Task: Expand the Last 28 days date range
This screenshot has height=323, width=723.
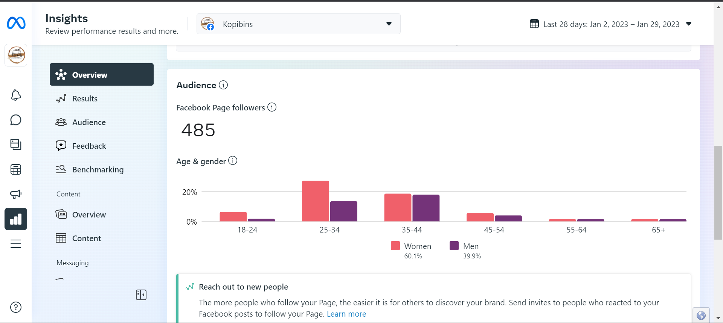Action: click(x=688, y=24)
